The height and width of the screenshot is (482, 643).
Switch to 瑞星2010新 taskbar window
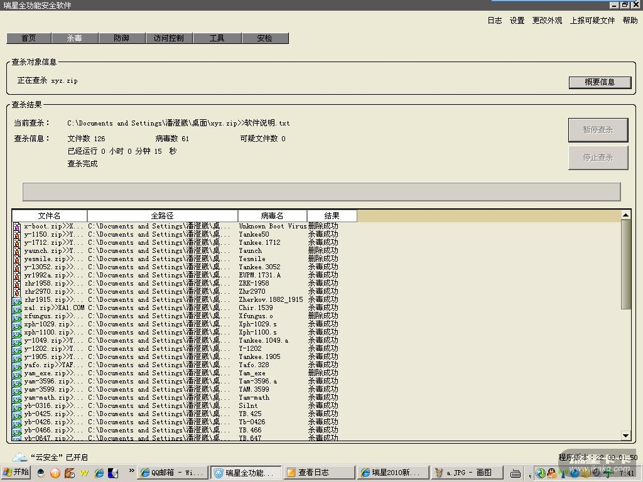pos(392,473)
